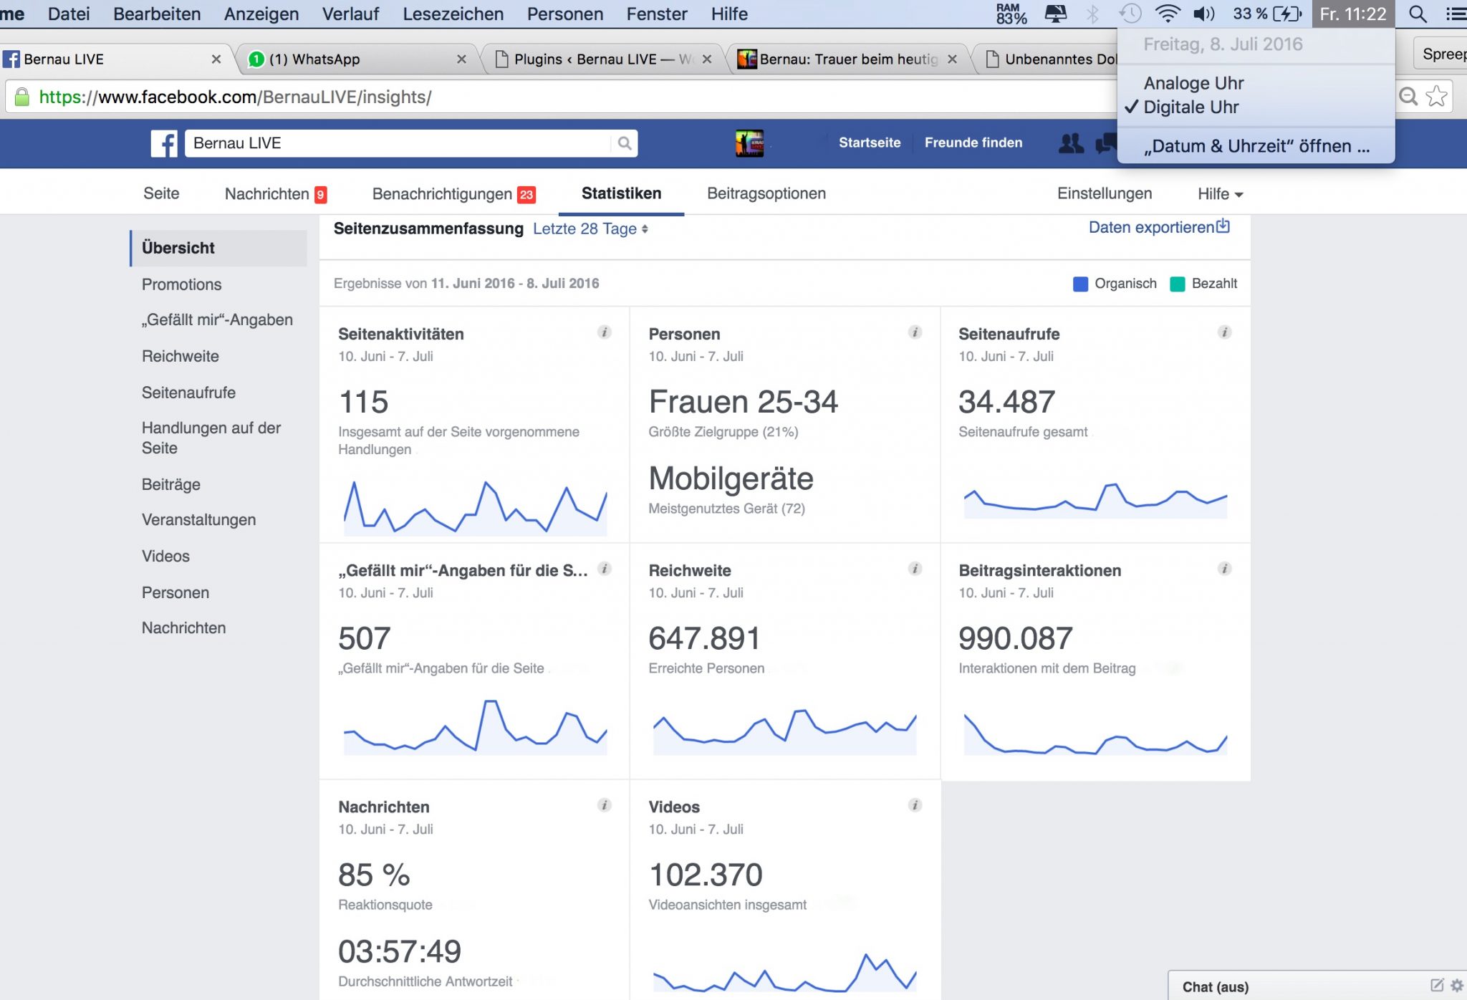Open the Hilfe dropdown in page nav
The image size is (1467, 1000).
tap(1220, 194)
